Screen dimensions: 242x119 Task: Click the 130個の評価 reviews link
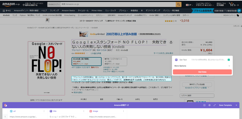[x=96, y=53]
